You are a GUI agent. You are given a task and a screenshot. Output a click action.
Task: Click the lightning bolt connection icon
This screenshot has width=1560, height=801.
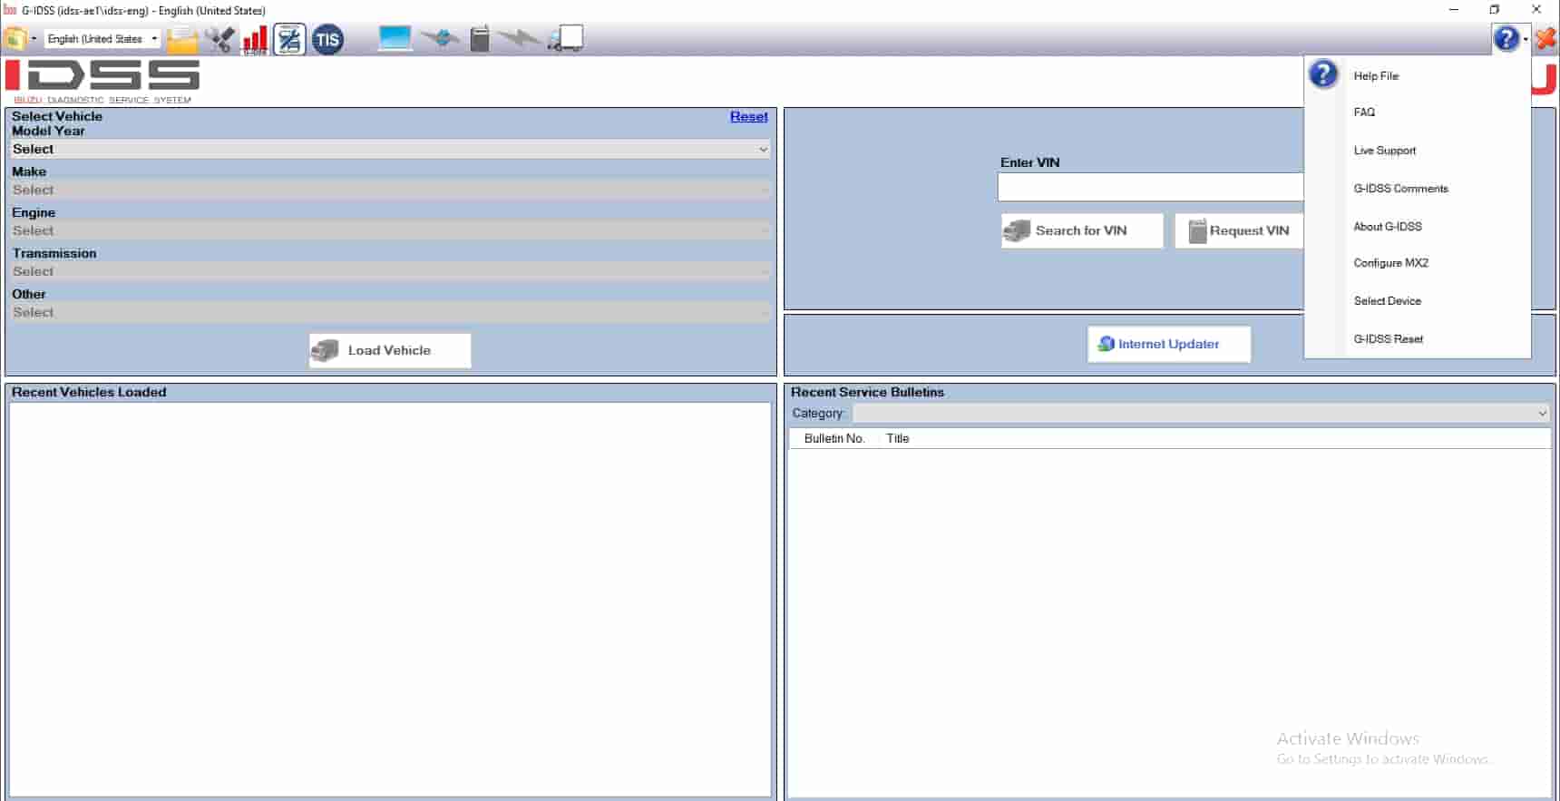click(520, 38)
